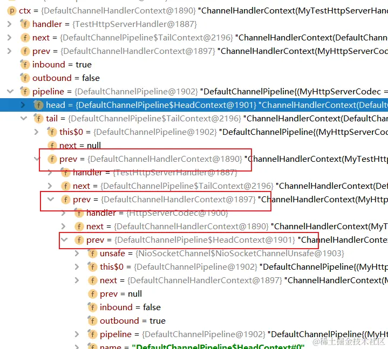Collapse the expanded pipeline node under ctx

(x=10, y=92)
